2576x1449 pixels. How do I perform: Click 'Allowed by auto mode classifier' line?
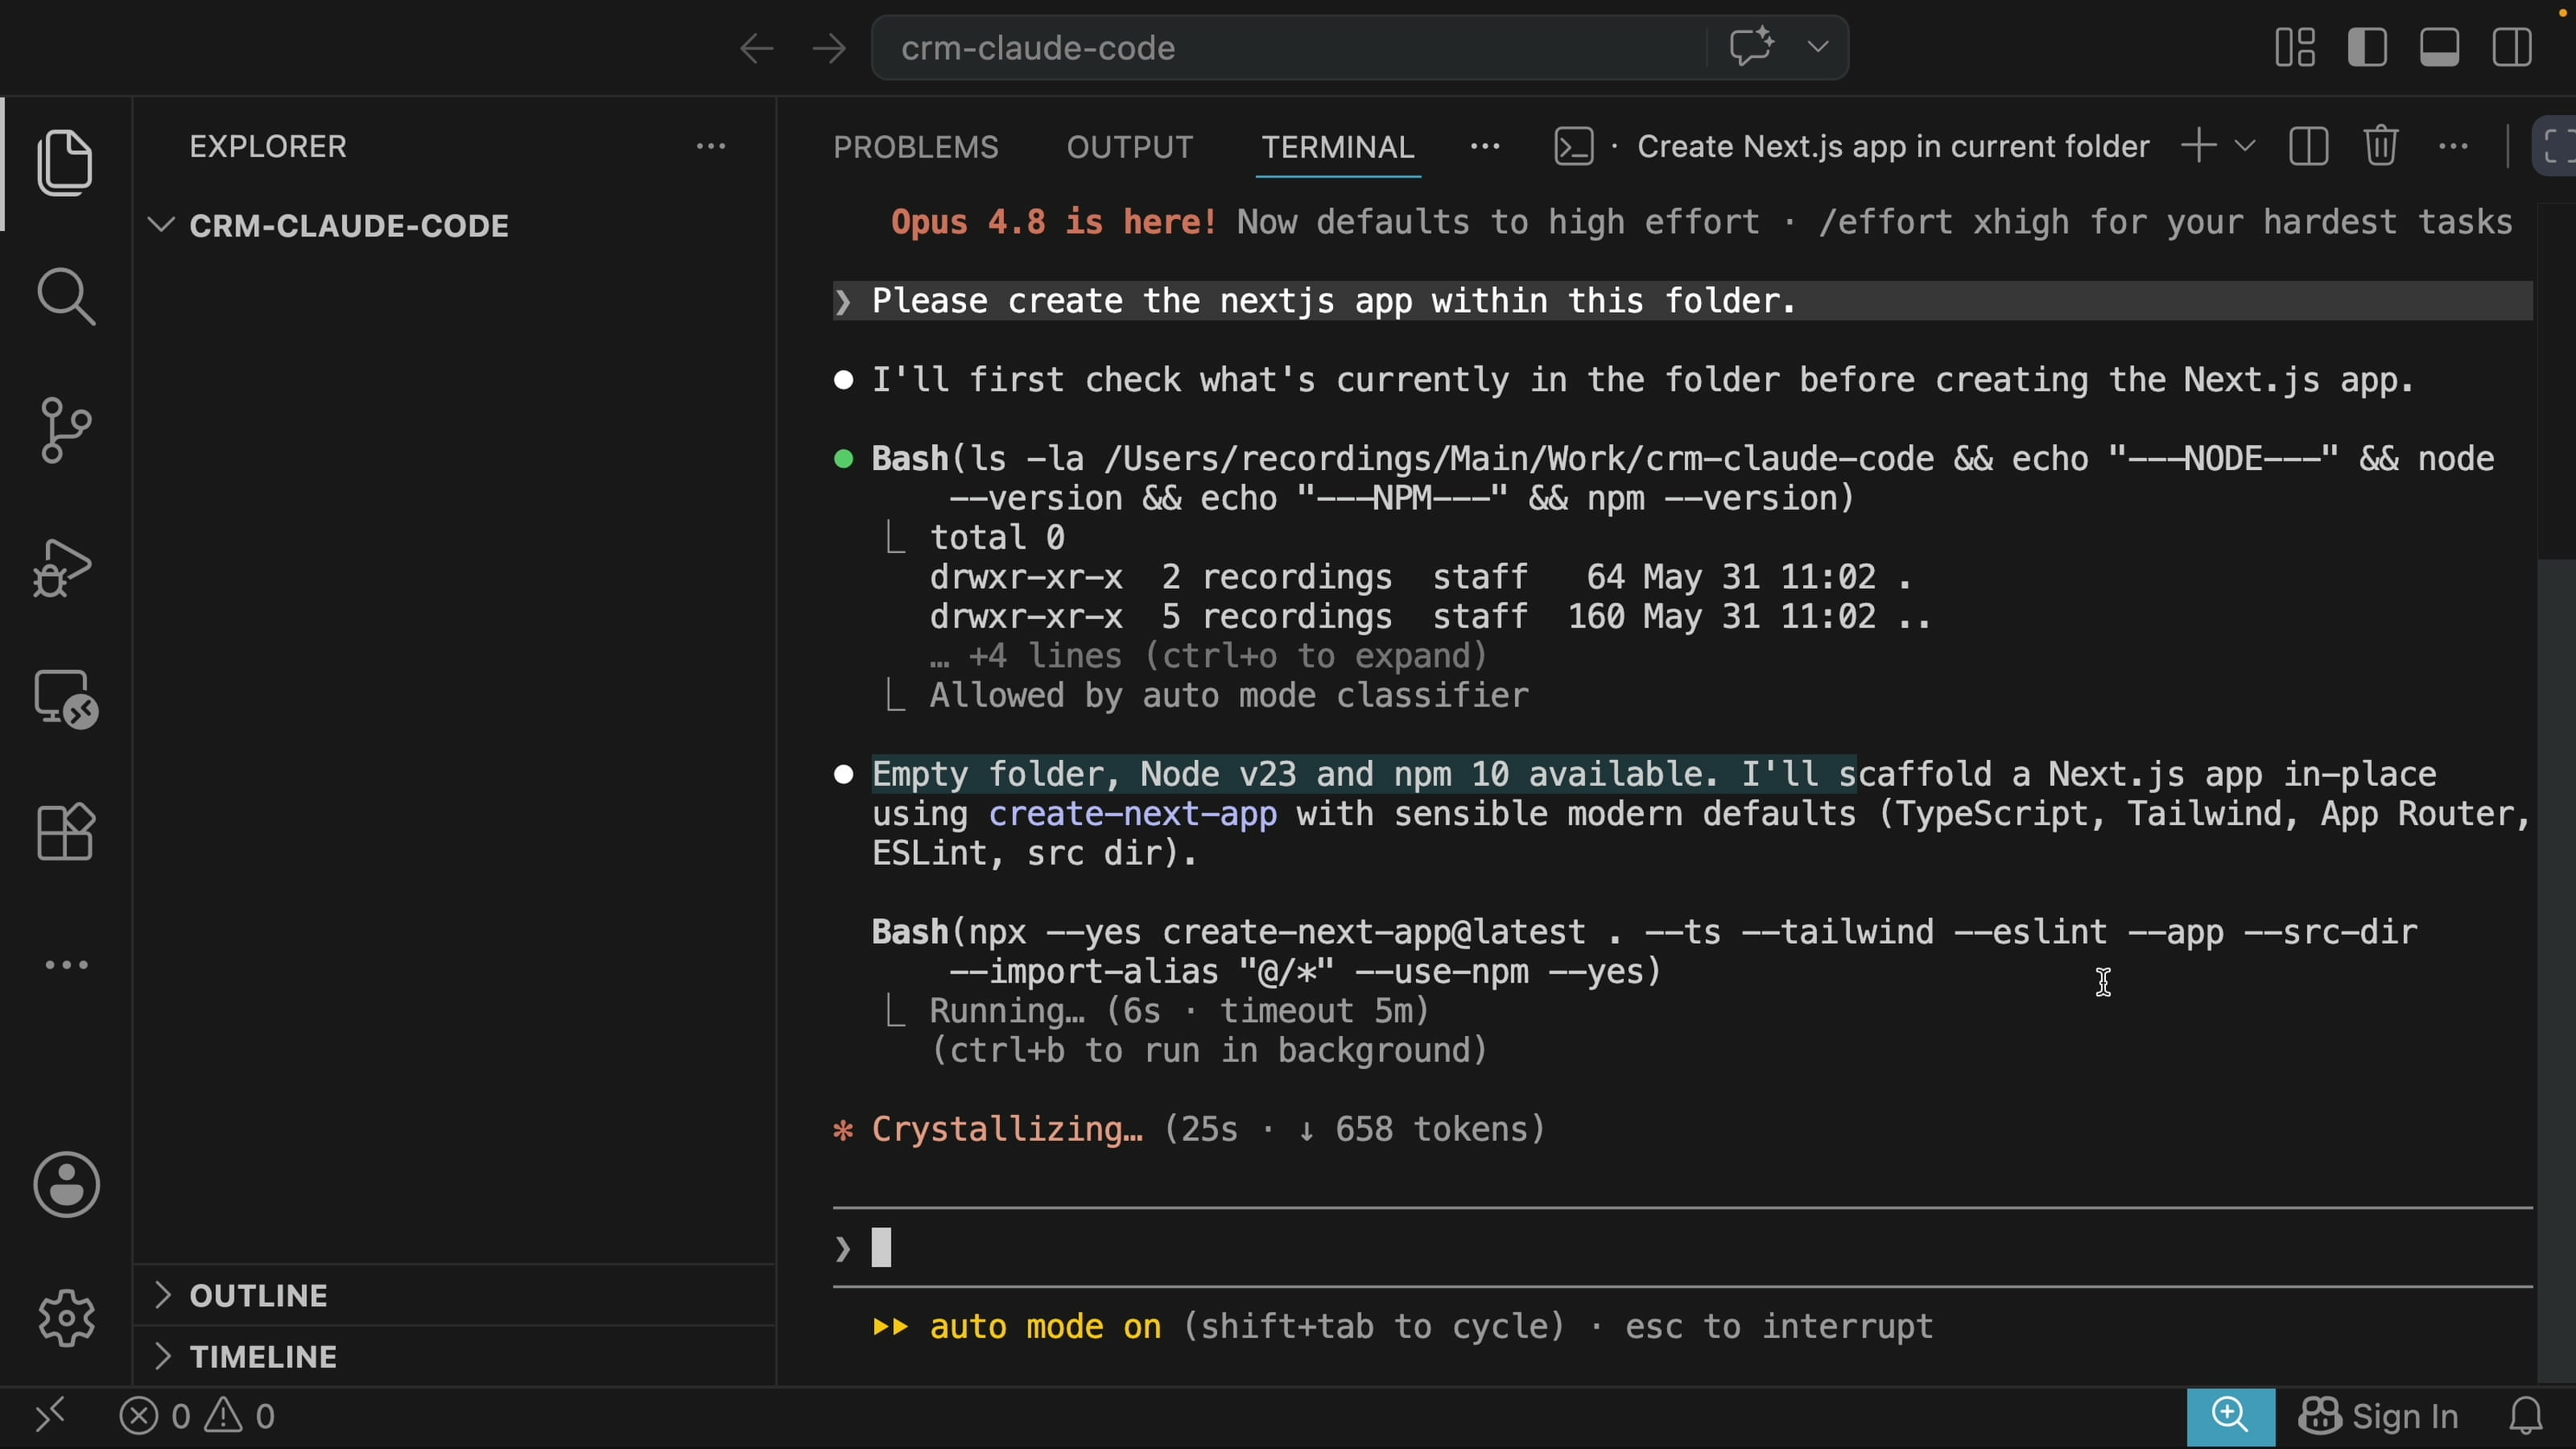pyautogui.click(x=1229, y=696)
